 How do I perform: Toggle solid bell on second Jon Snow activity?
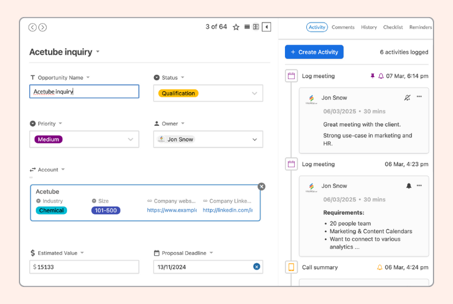click(409, 186)
